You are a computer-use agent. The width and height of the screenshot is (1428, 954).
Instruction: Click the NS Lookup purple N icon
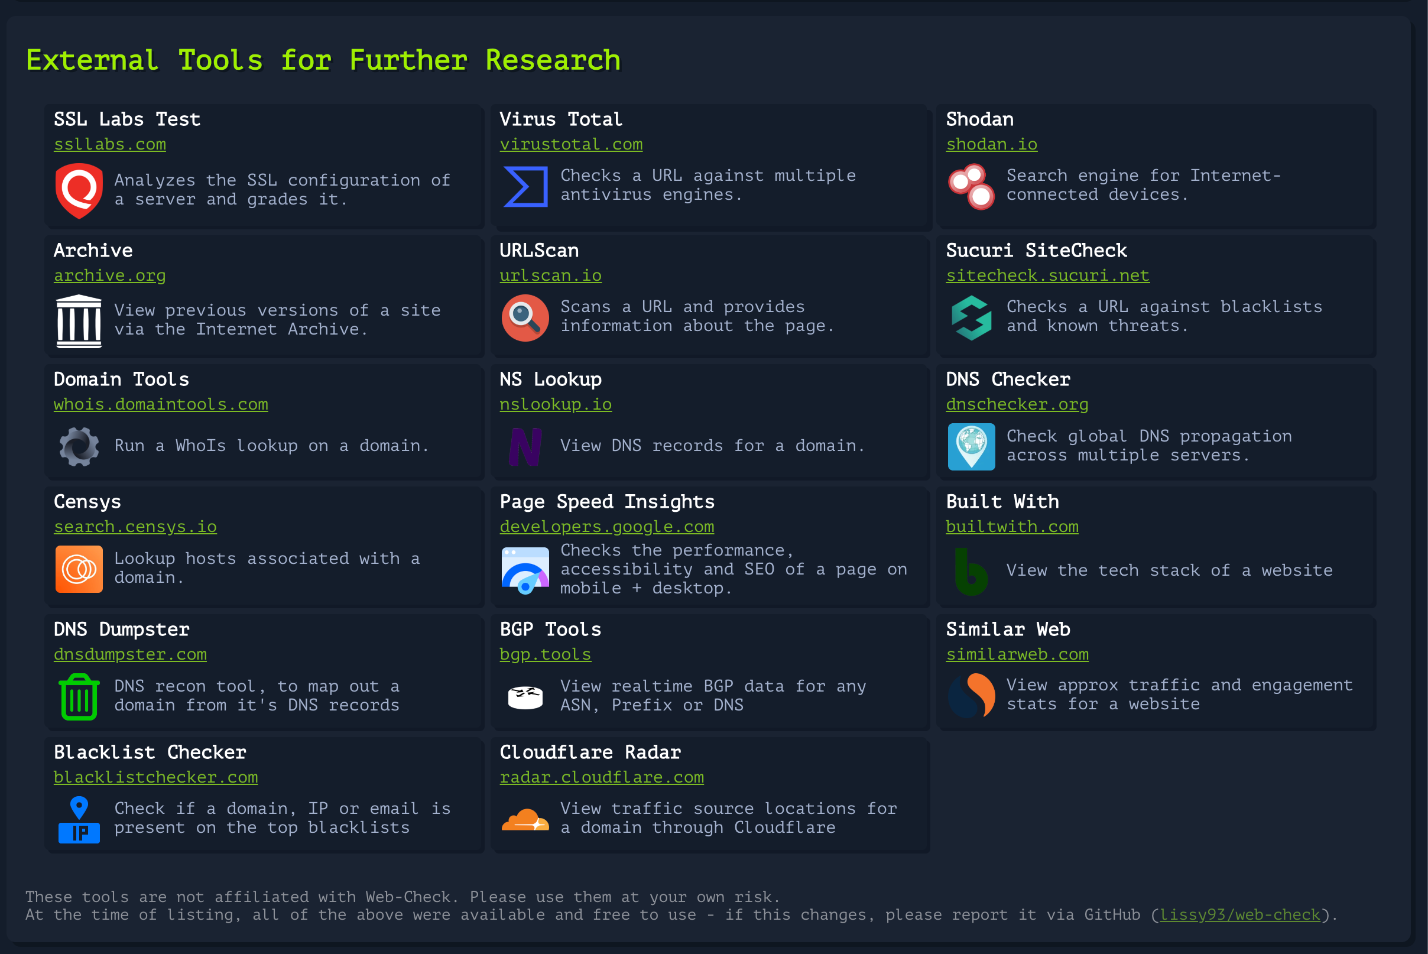(x=525, y=447)
